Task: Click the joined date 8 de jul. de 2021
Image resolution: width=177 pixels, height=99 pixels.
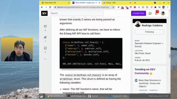Action: [x=142, y=60]
